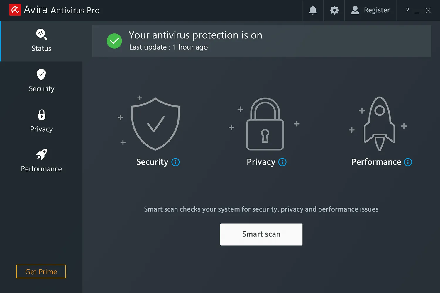
Task: Open the settings gear icon
Action: click(334, 10)
